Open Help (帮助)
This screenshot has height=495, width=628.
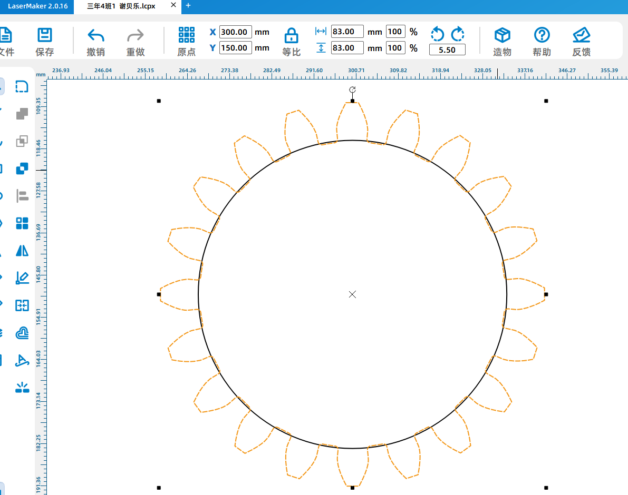point(542,42)
